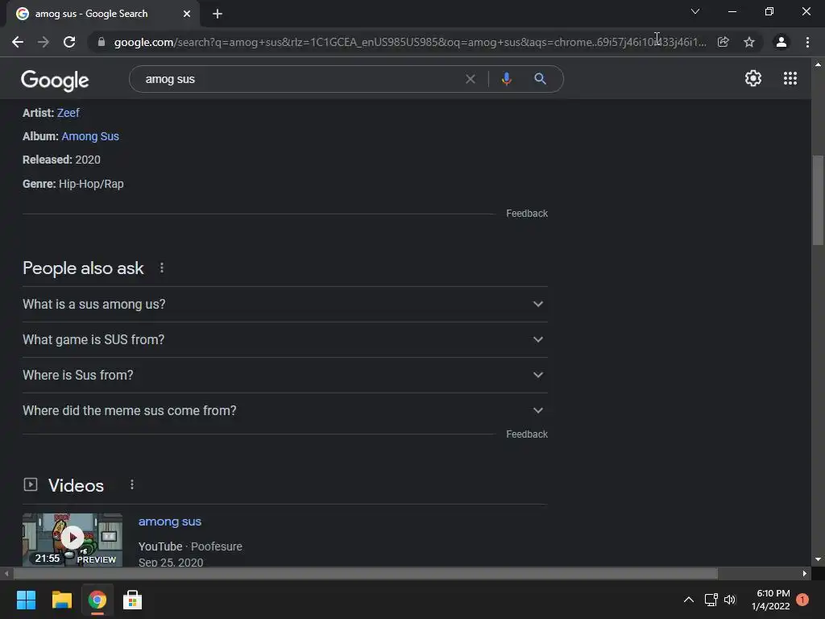Open the Zeef artist link
Image resolution: width=825 pixels, height=619 pixels.
point(68,113)
